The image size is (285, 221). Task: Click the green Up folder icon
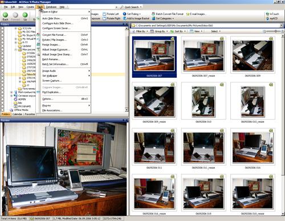click(25, 15)
